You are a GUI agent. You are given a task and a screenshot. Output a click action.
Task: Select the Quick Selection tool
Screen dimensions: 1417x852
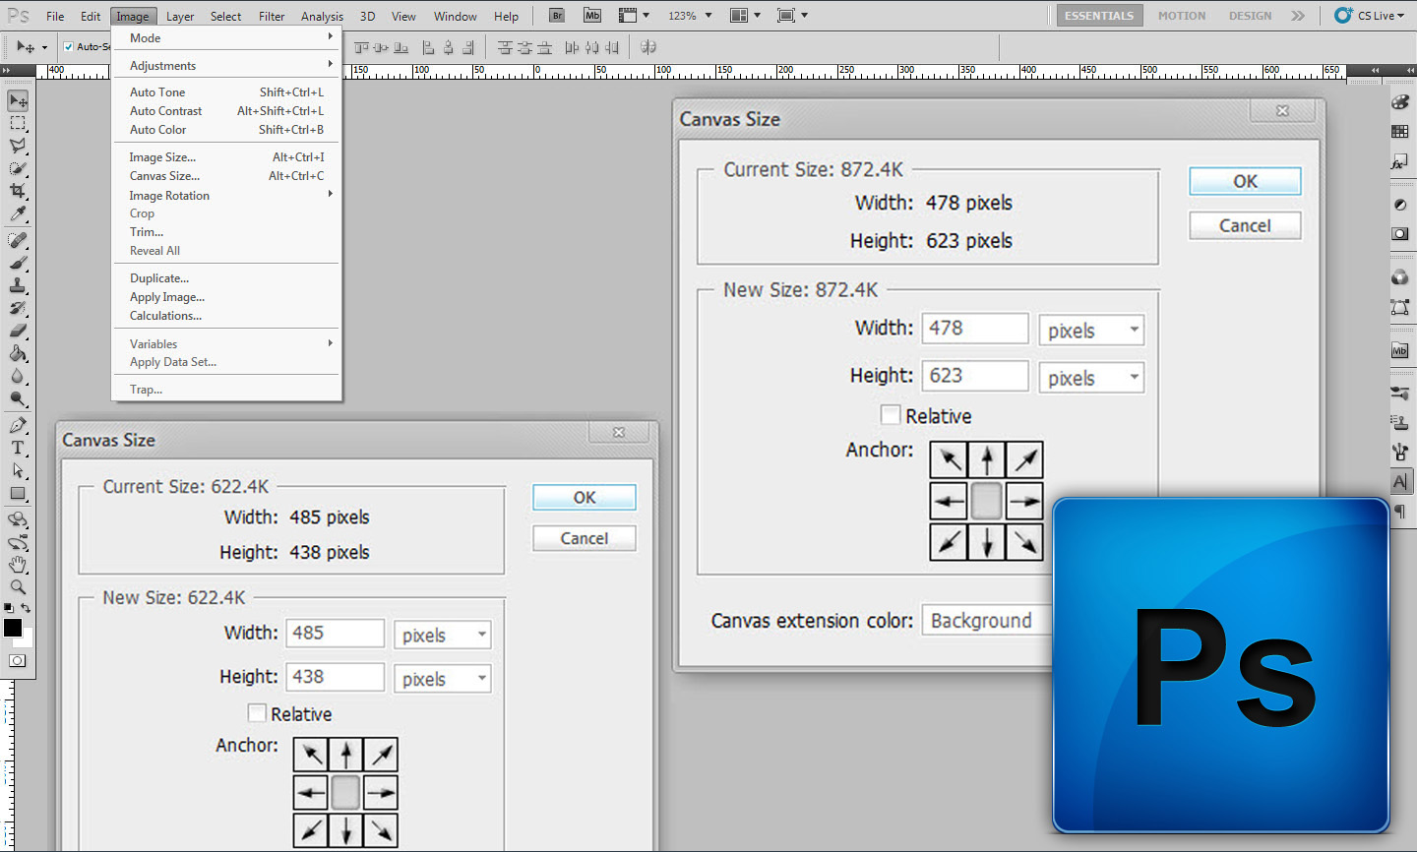[18, 168]
